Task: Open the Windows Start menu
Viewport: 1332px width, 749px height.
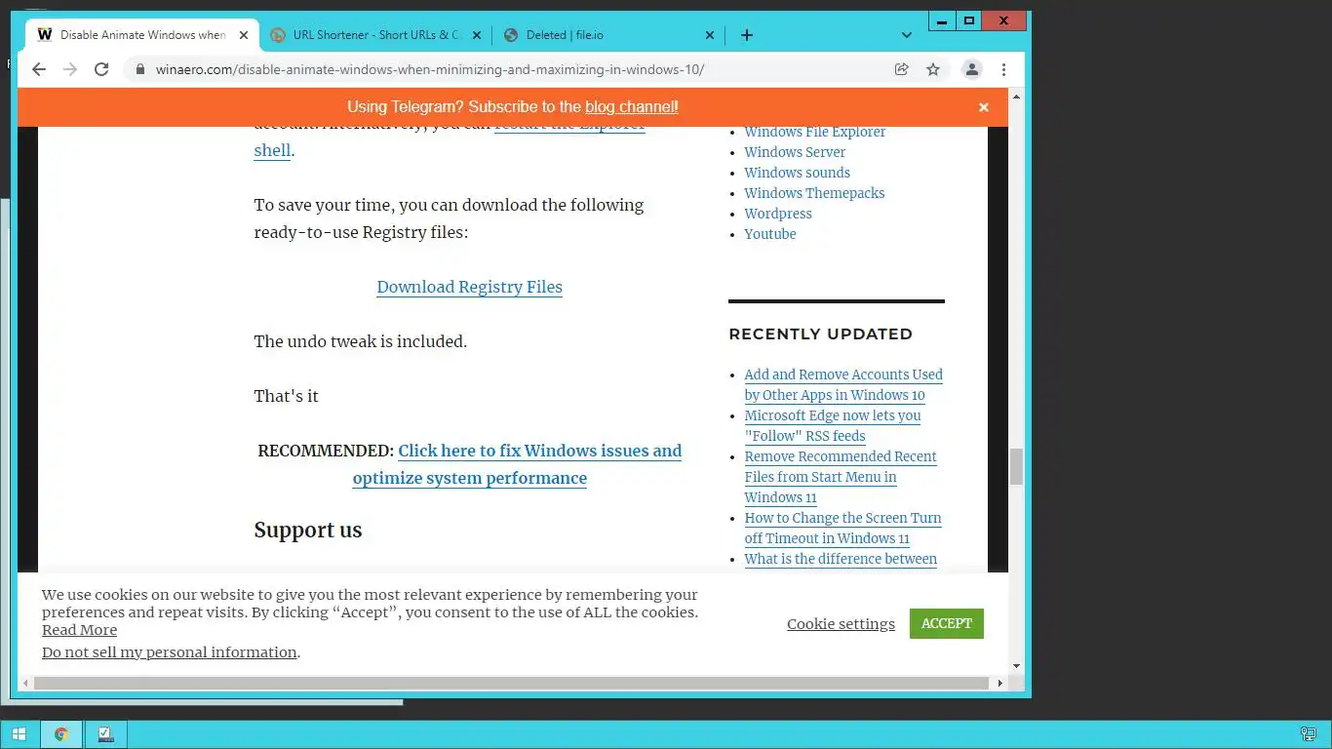Action: 19,734
